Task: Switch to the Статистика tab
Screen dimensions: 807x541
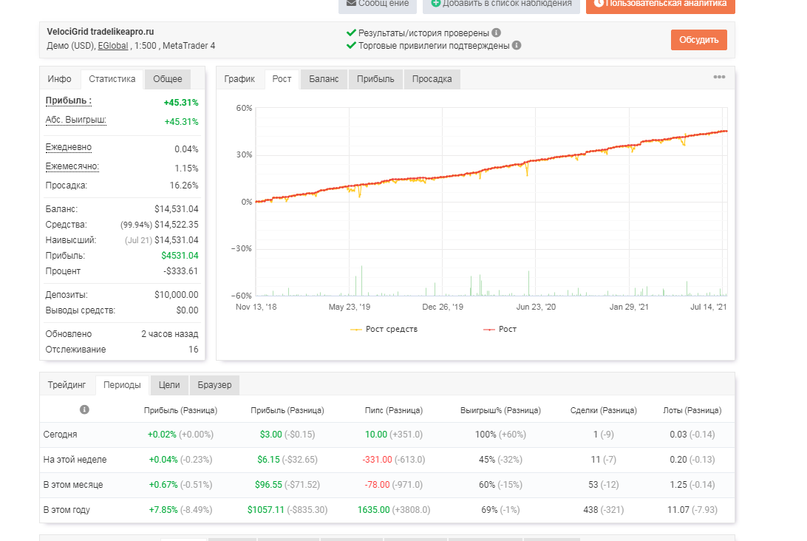Action: point(112,79)
